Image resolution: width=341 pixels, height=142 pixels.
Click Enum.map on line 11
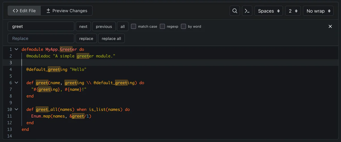point(41,116)
